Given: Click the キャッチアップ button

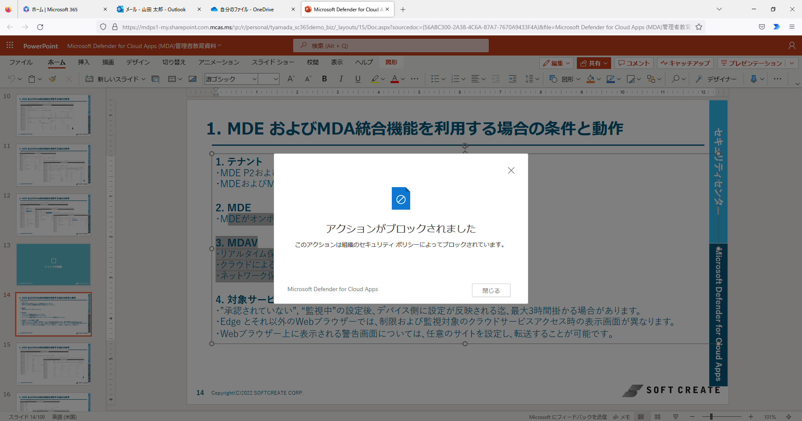Looking at the screenshot, I should tap(685, 63).
